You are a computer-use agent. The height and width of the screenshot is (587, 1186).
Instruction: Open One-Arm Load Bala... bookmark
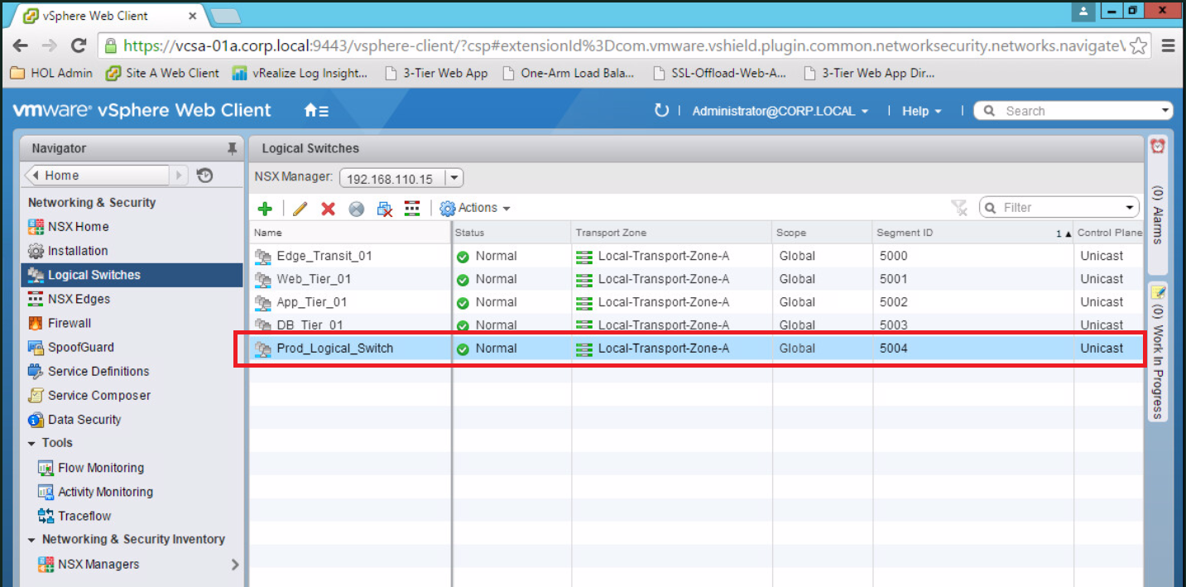569,73
